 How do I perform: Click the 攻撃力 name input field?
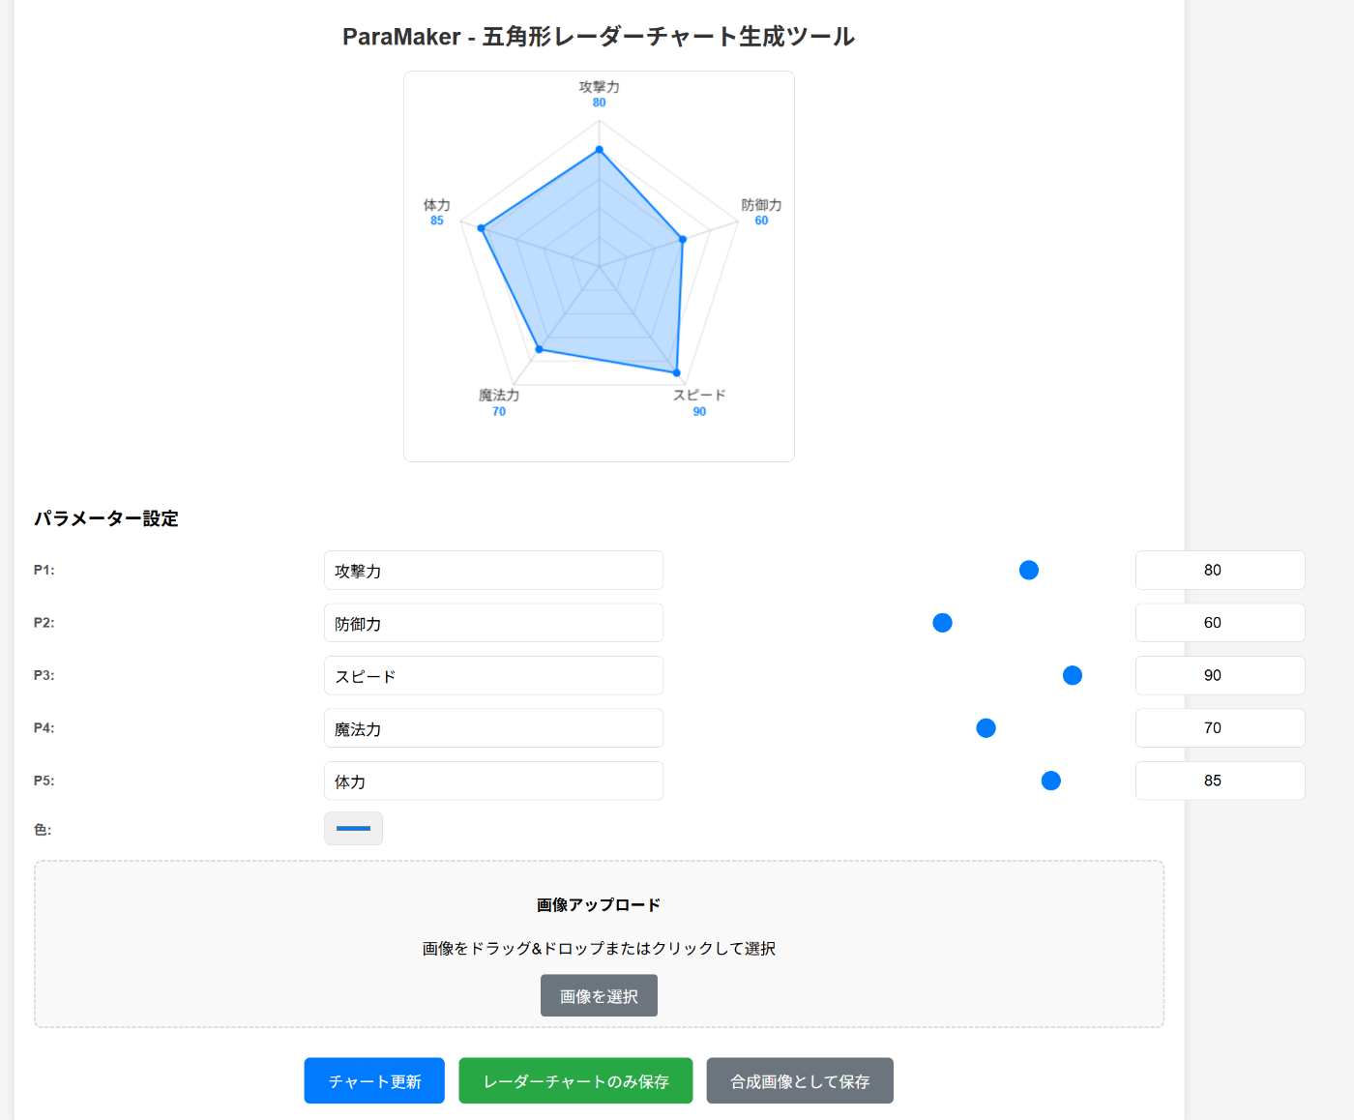tap(493, 571)
